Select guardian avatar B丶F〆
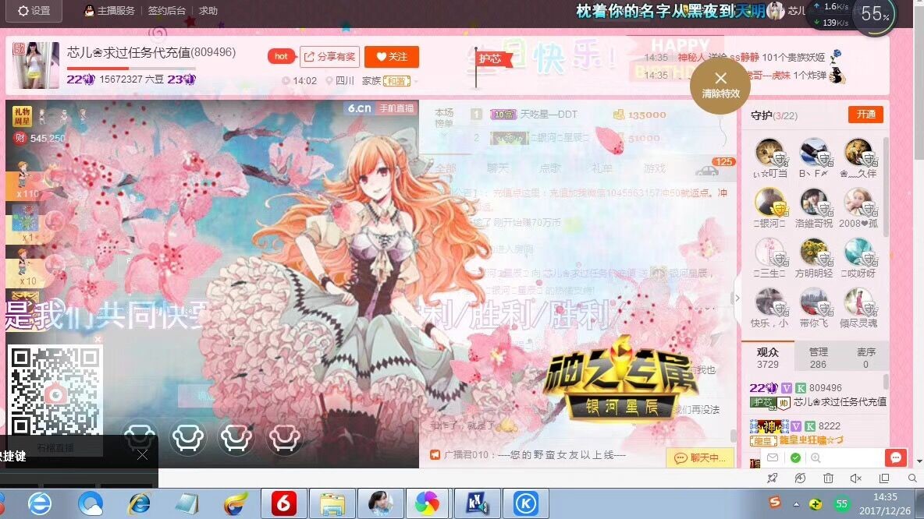This screenshot has width=924, height=519. [x=814, y=153]
